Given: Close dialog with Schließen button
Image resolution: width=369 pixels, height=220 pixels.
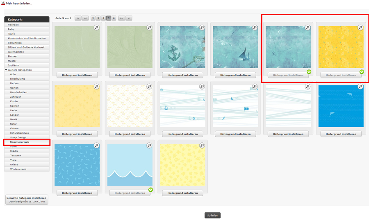Looking at the screenshot, I should [x=212, y=215].
